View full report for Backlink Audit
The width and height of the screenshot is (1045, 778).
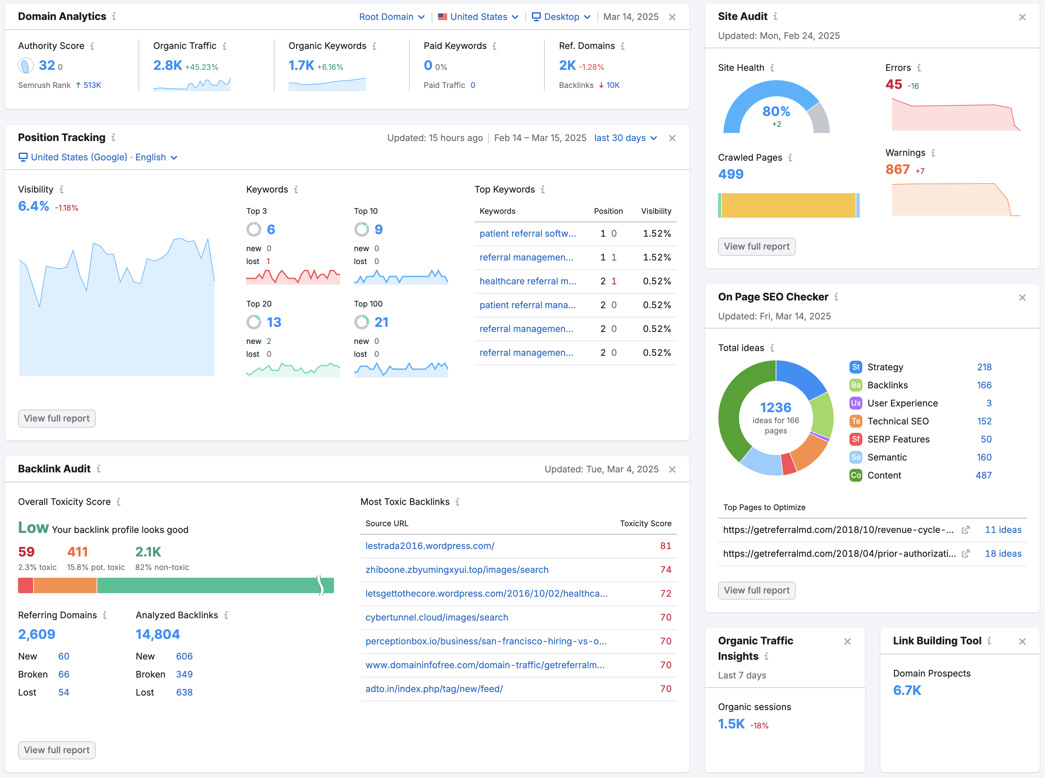pyautogui.click(x=57, y=750)
